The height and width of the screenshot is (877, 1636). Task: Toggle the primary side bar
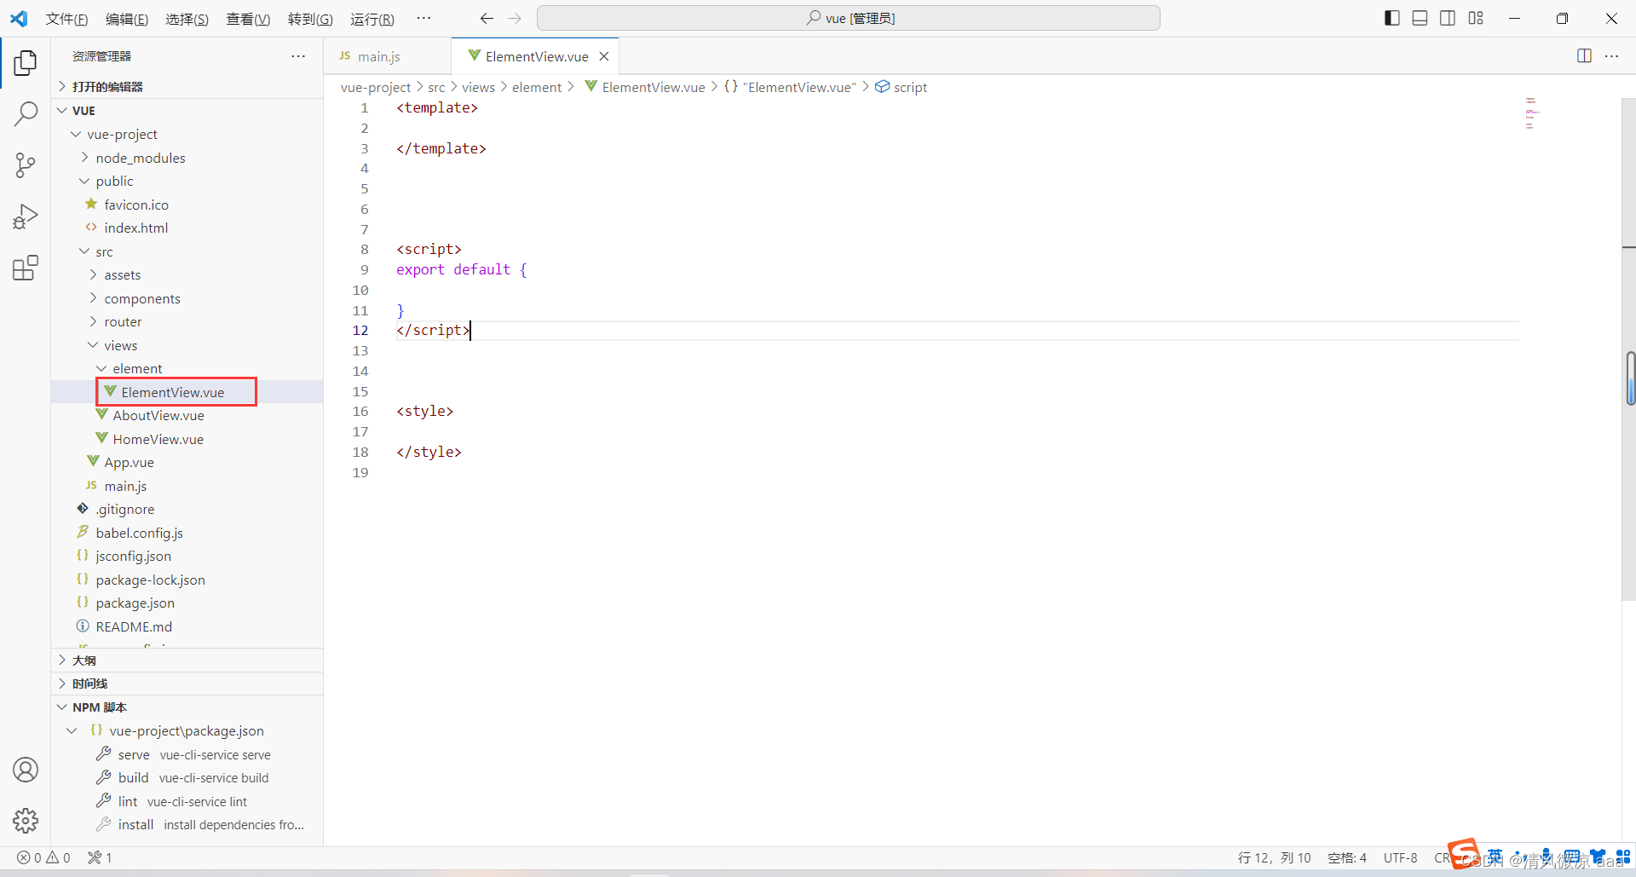click(x=1392, y=18)
